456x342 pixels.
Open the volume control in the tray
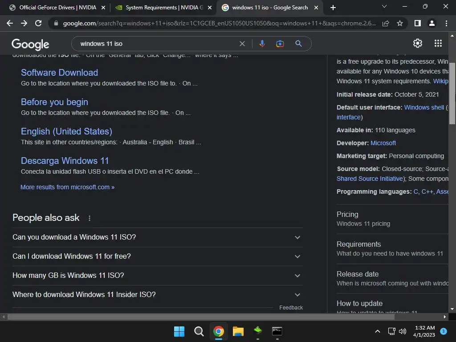[403, 331]
